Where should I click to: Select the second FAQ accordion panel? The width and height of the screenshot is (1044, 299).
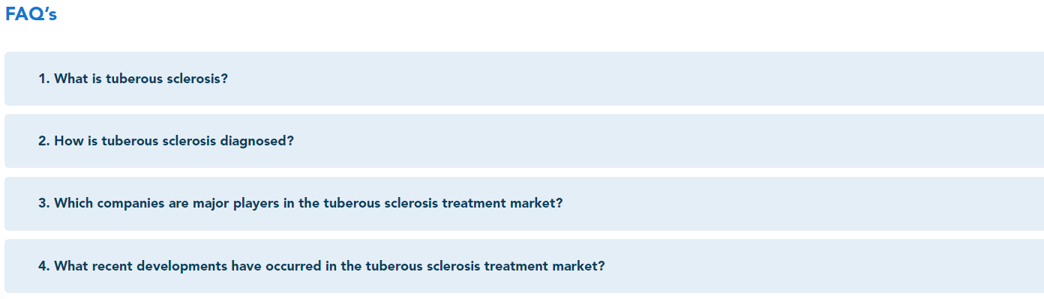(524, 141)
